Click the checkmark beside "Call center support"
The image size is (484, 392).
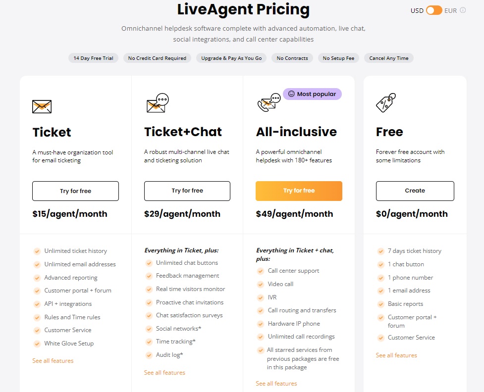(261, 271)
